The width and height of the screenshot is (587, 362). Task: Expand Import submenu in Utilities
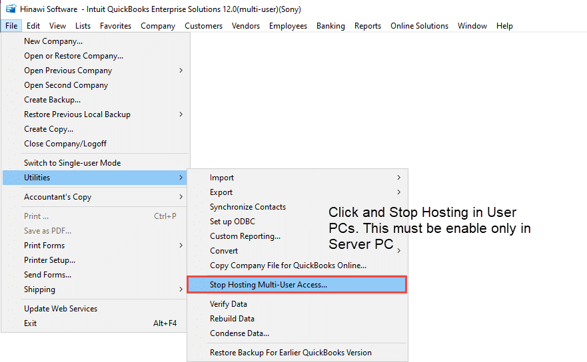297,177
